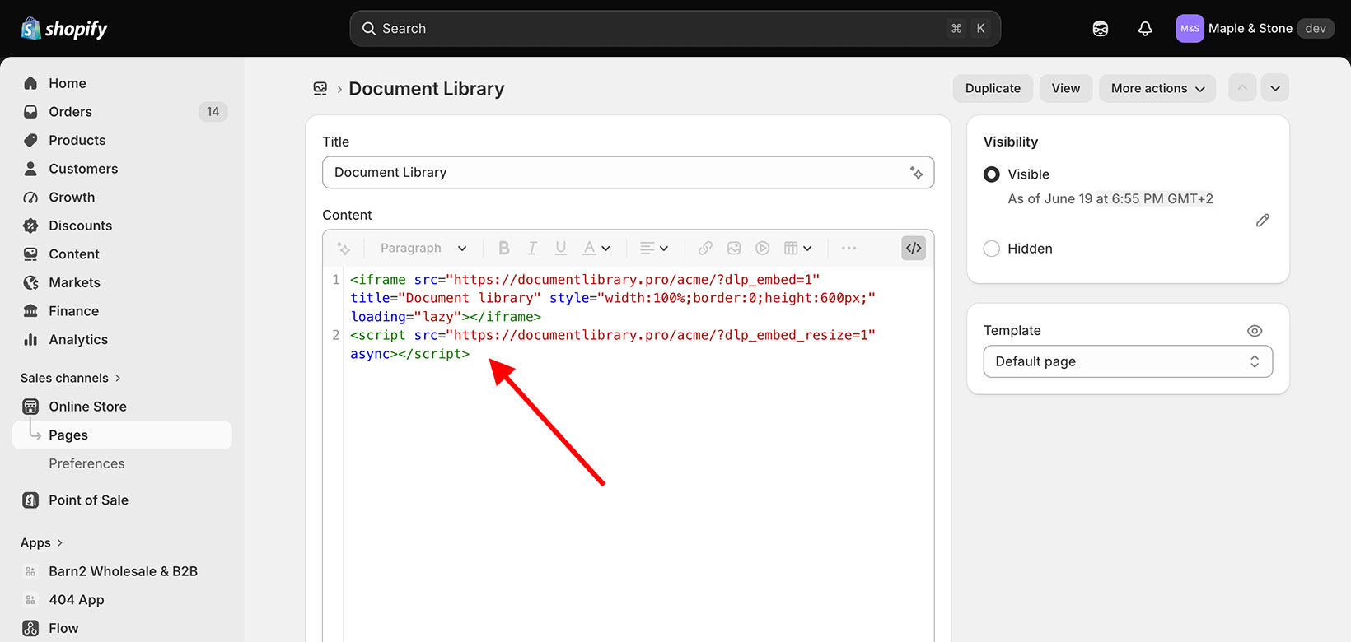Go to the next page with the down arrow
This screenshot has height=642, width=1351.
tap(1275, 88)
